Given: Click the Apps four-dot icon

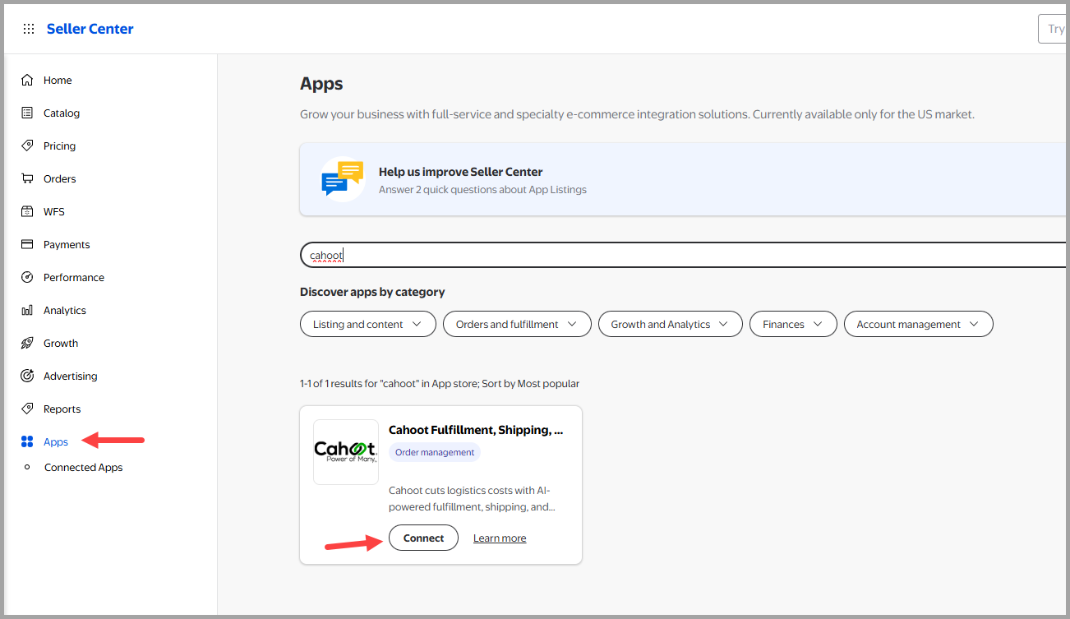Looking at the screenshot, I should pyautogui.click(x=27, y=441).
